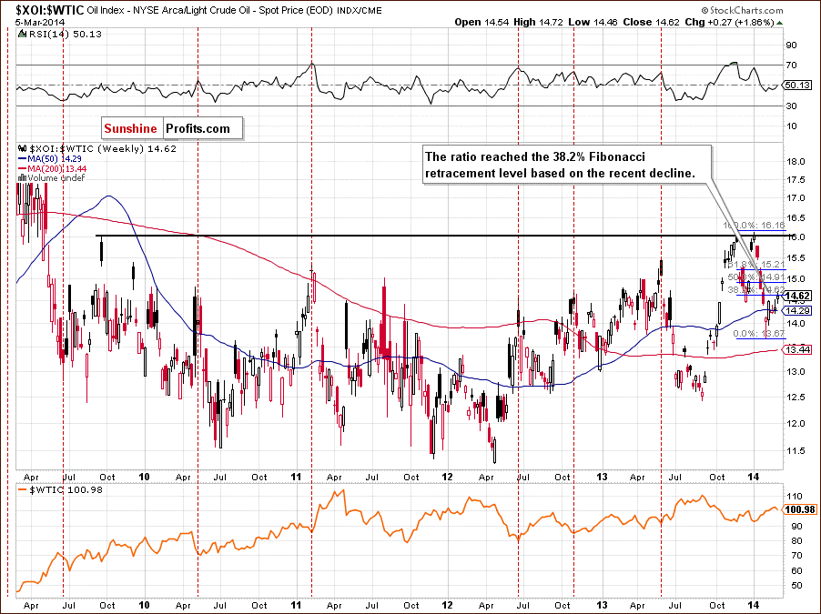Click the volume bars icon beside Volume undef
The image size is (821, 614).
22,178
